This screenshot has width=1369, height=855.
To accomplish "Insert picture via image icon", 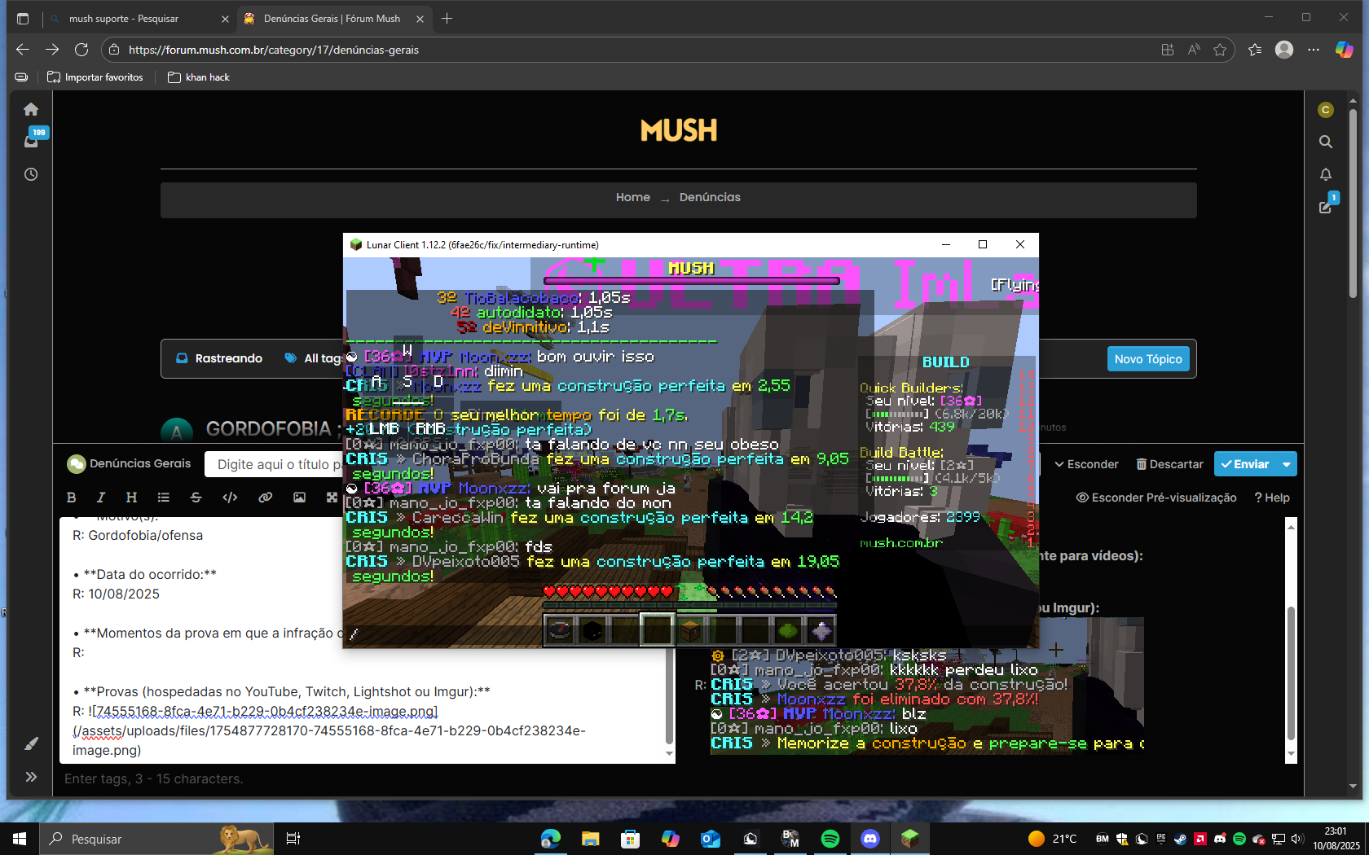I will pos(299,498).
